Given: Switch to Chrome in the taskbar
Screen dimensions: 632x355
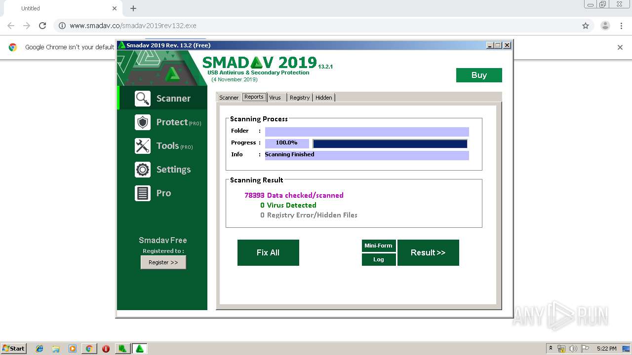Looking at the screenshot, I should pos(89,349).
